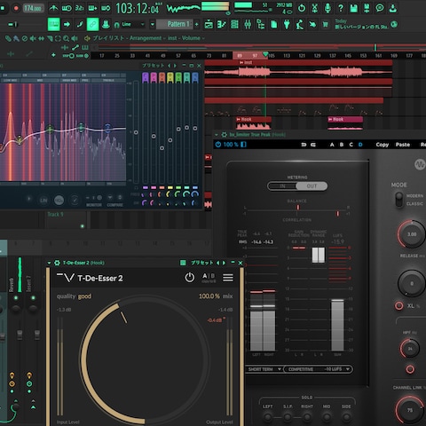426x426 pixels.
Task: Click the globe news icon
Action: point(394,24)
